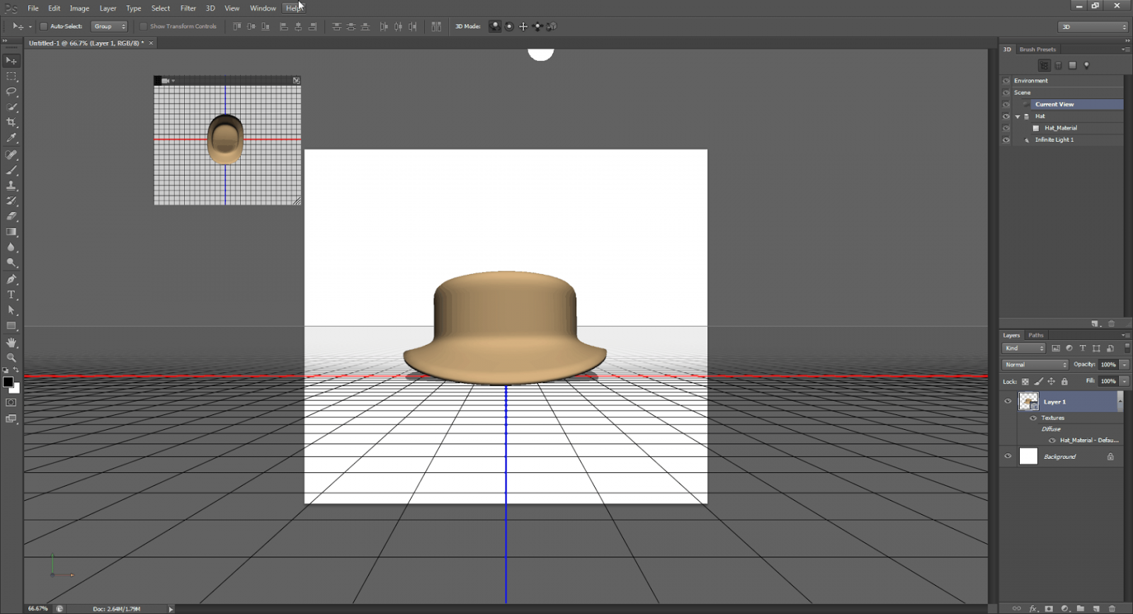Viewport: 1133px width, 614px height.
Task: Hide the Hat_Material texture in Layers panel
Action: click(x=1052, y=440)
